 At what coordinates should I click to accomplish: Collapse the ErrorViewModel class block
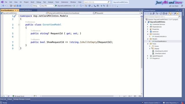(x=19, y=25)
